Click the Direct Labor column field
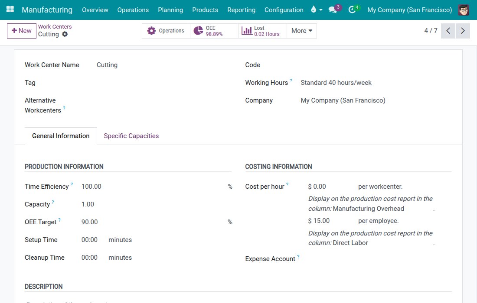This screenshot has width=477, height=303. (382, 243)
